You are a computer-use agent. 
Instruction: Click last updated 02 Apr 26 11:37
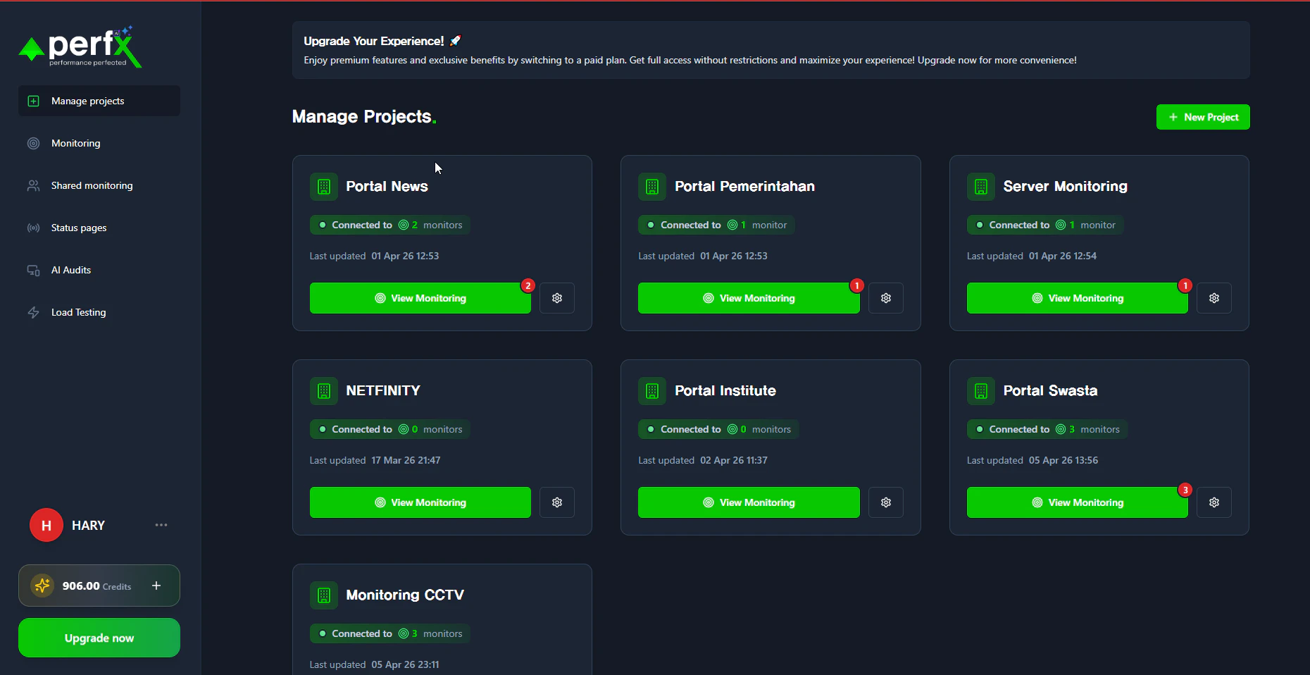coord(703,460)
